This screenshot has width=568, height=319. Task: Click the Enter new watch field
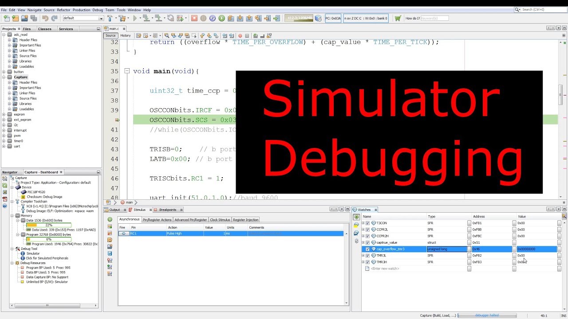[x=385, y=268]
